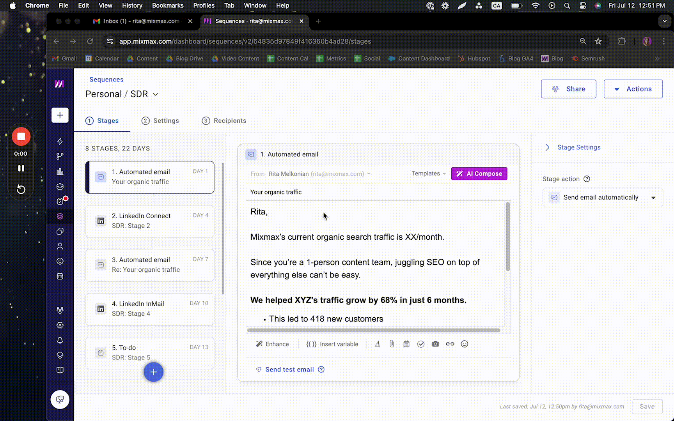The image size is (674, 421).
Task: Open the Sequences stack icon in sidebar
Action: (60, 216)
